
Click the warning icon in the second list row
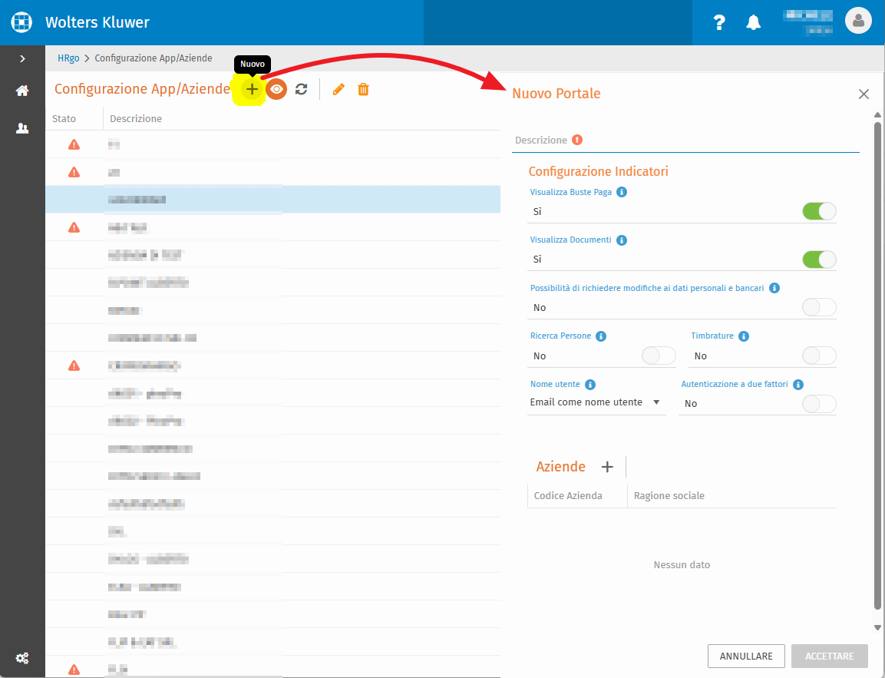click(74, 172)
